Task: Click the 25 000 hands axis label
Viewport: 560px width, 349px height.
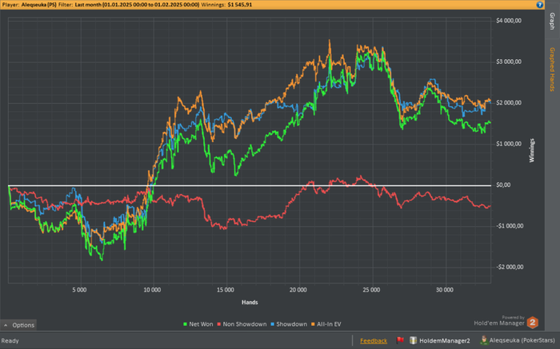Action: 371,290
